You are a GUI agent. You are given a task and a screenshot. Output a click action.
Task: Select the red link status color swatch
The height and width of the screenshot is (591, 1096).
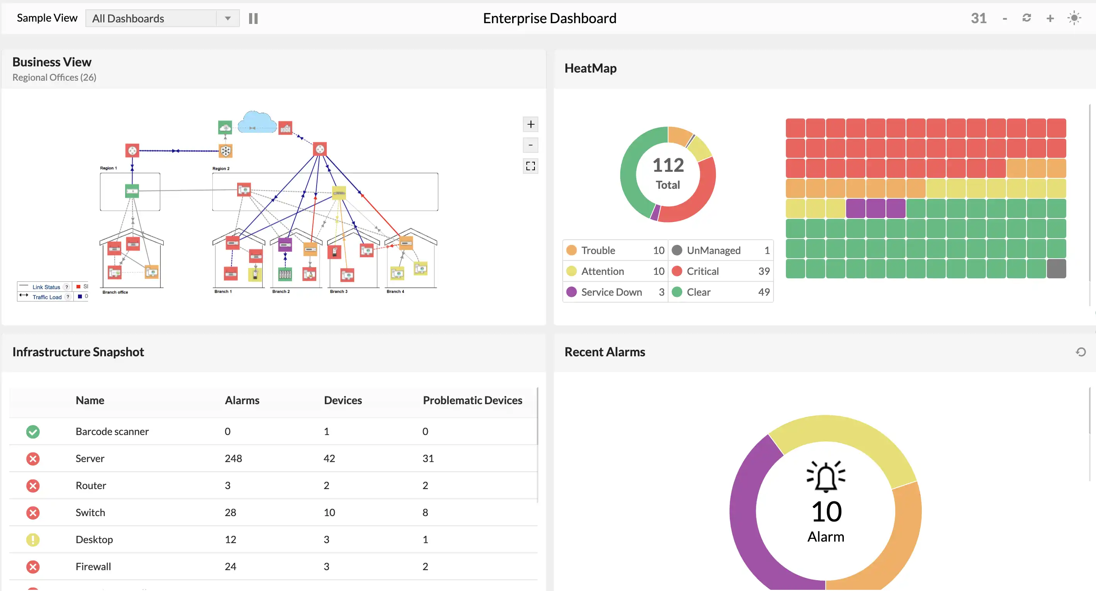[78, 286]
